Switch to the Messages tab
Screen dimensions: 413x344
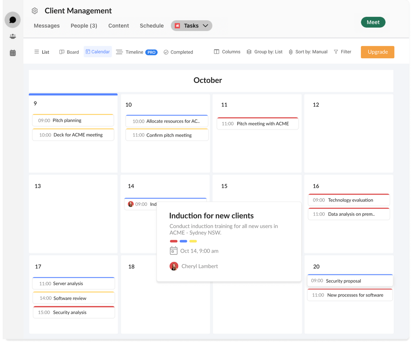coord(46,25)
